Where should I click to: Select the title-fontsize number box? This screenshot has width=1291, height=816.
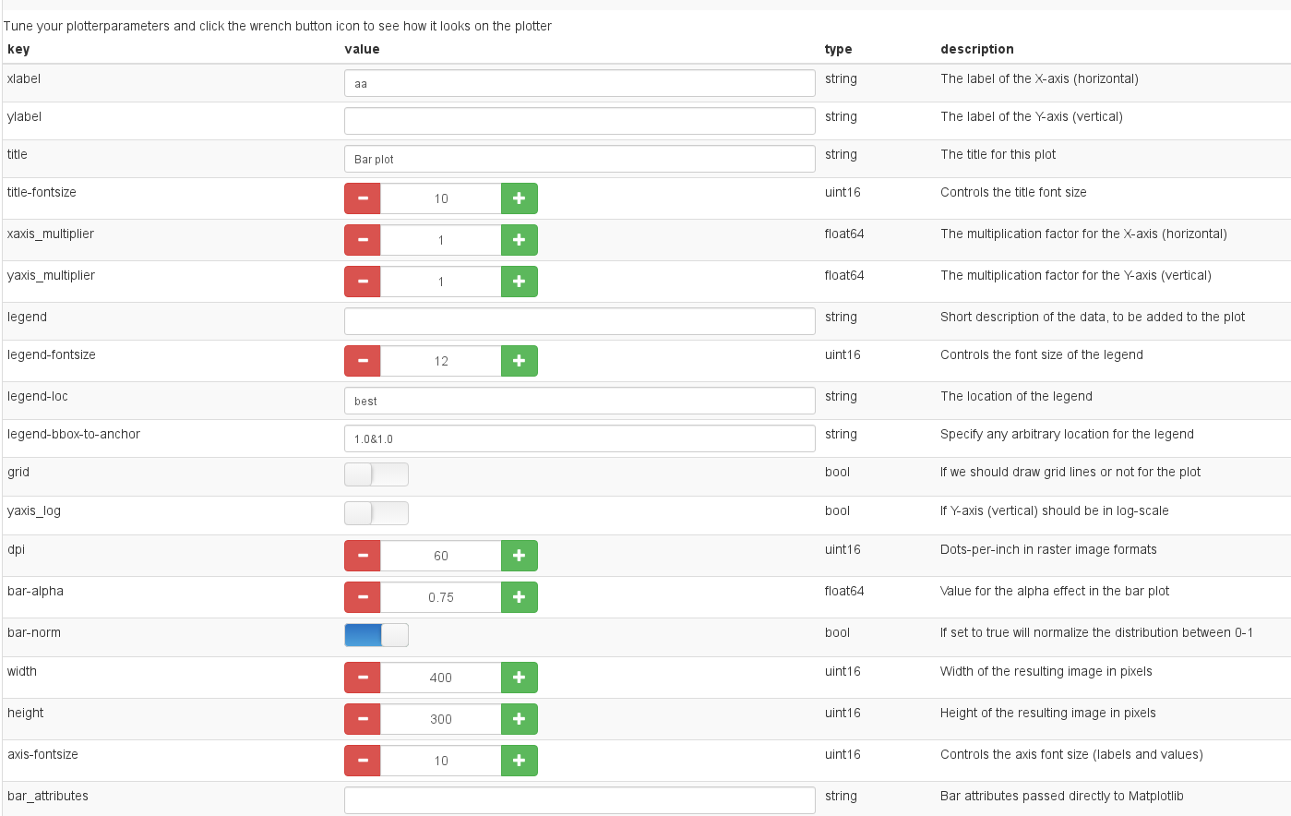click(441, 198)
